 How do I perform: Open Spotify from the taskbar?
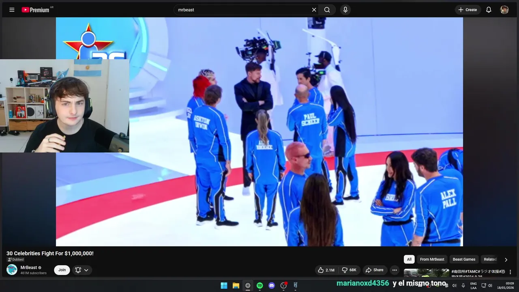tap(260, 286)
